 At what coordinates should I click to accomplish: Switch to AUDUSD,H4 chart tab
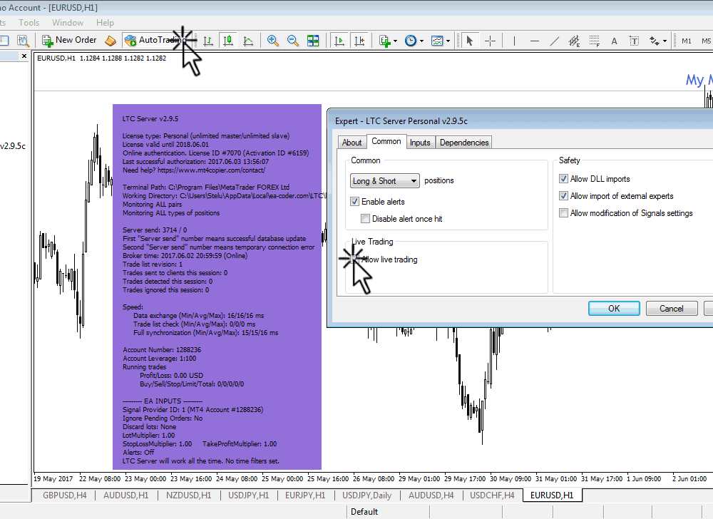pos(431,495)
